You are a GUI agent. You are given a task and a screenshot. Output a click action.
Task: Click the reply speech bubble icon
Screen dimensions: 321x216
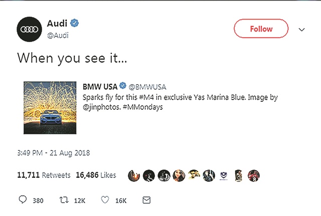[x=23, y=200]
